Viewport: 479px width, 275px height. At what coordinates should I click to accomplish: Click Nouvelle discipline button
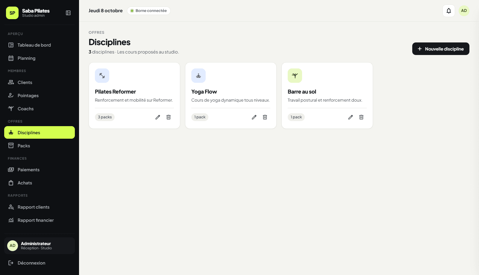point(441,49)
